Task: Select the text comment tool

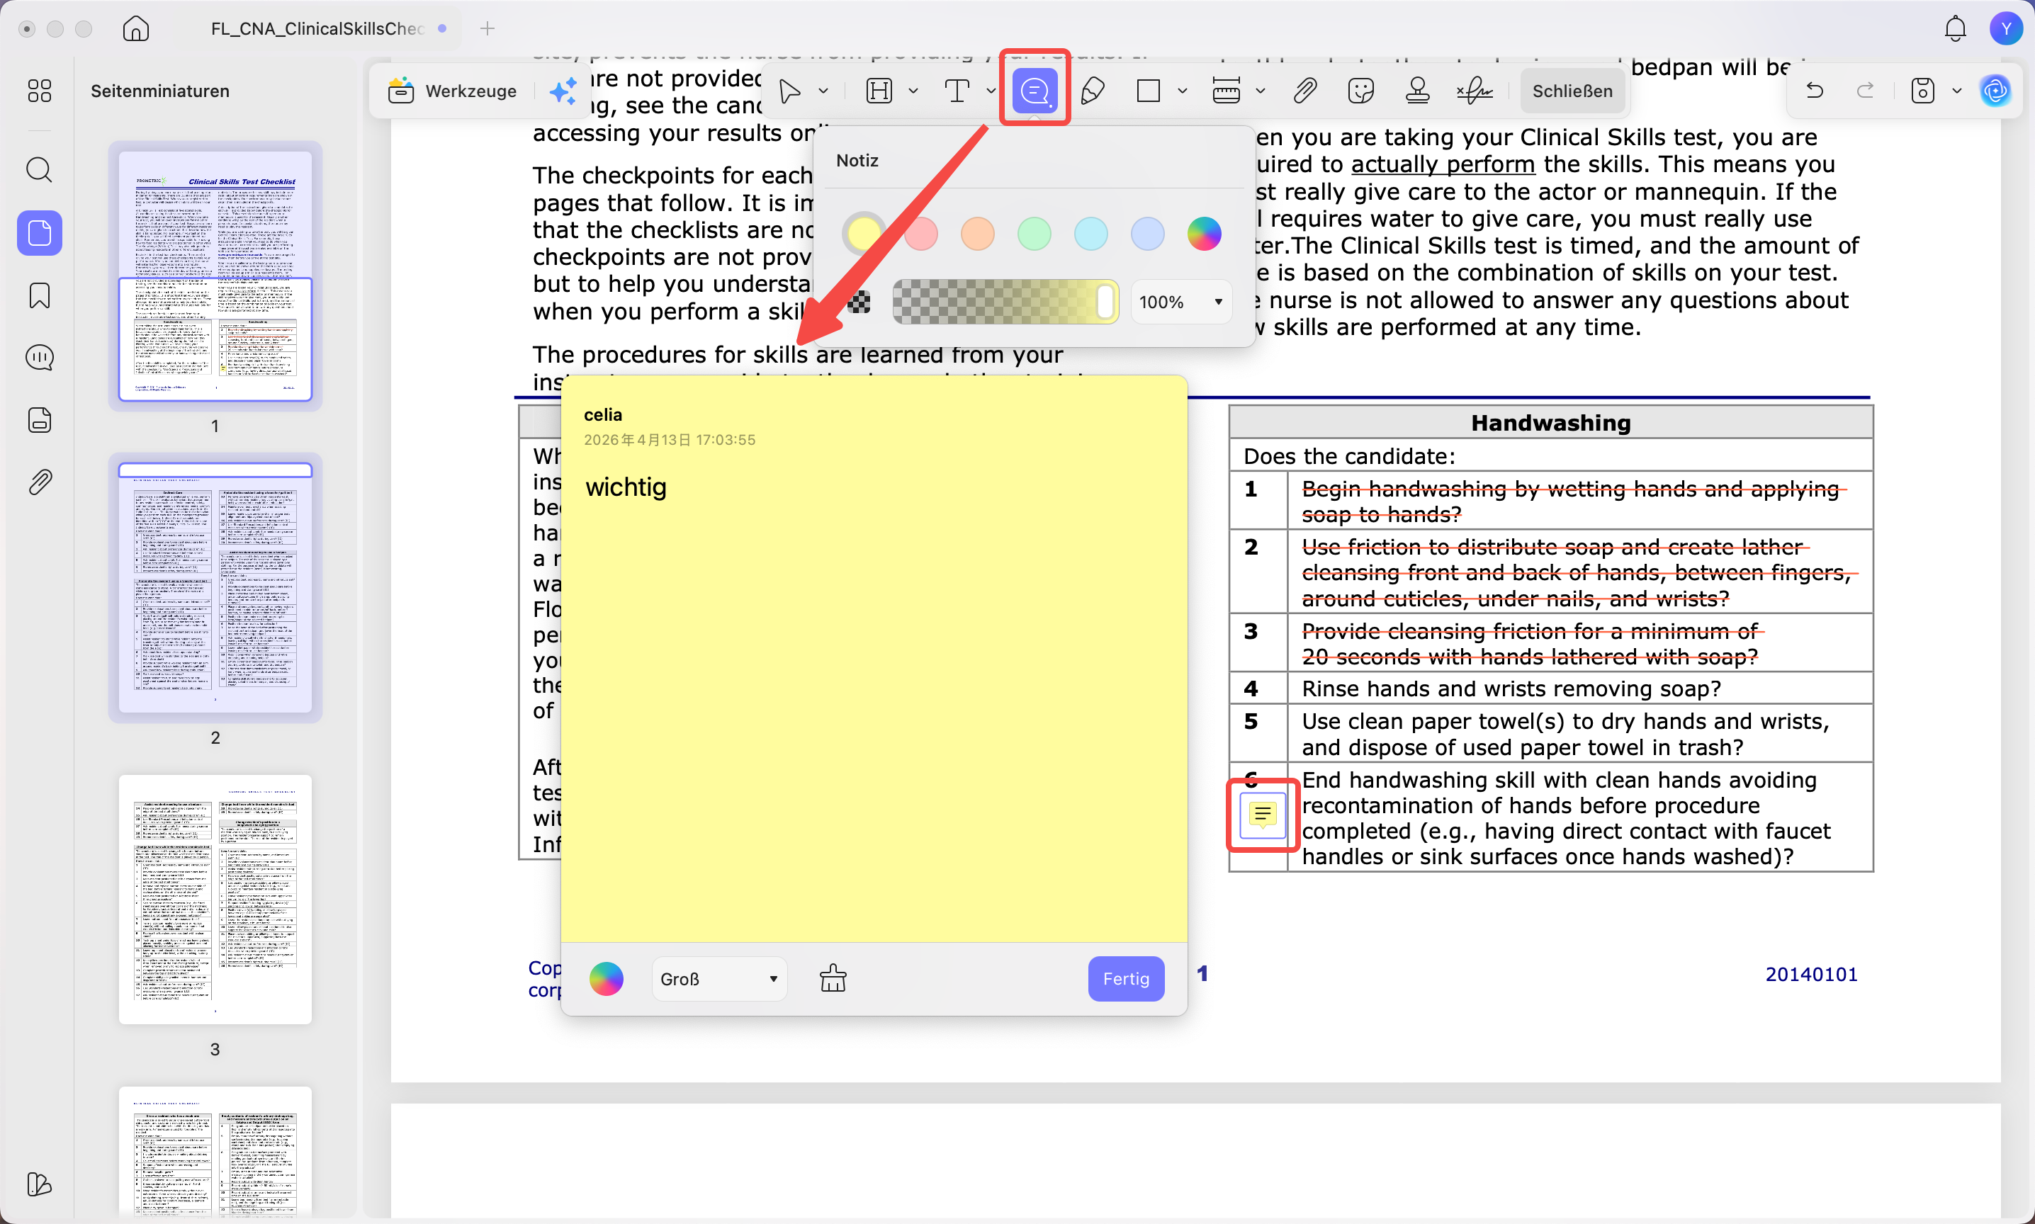Action: tap(956, 91)
